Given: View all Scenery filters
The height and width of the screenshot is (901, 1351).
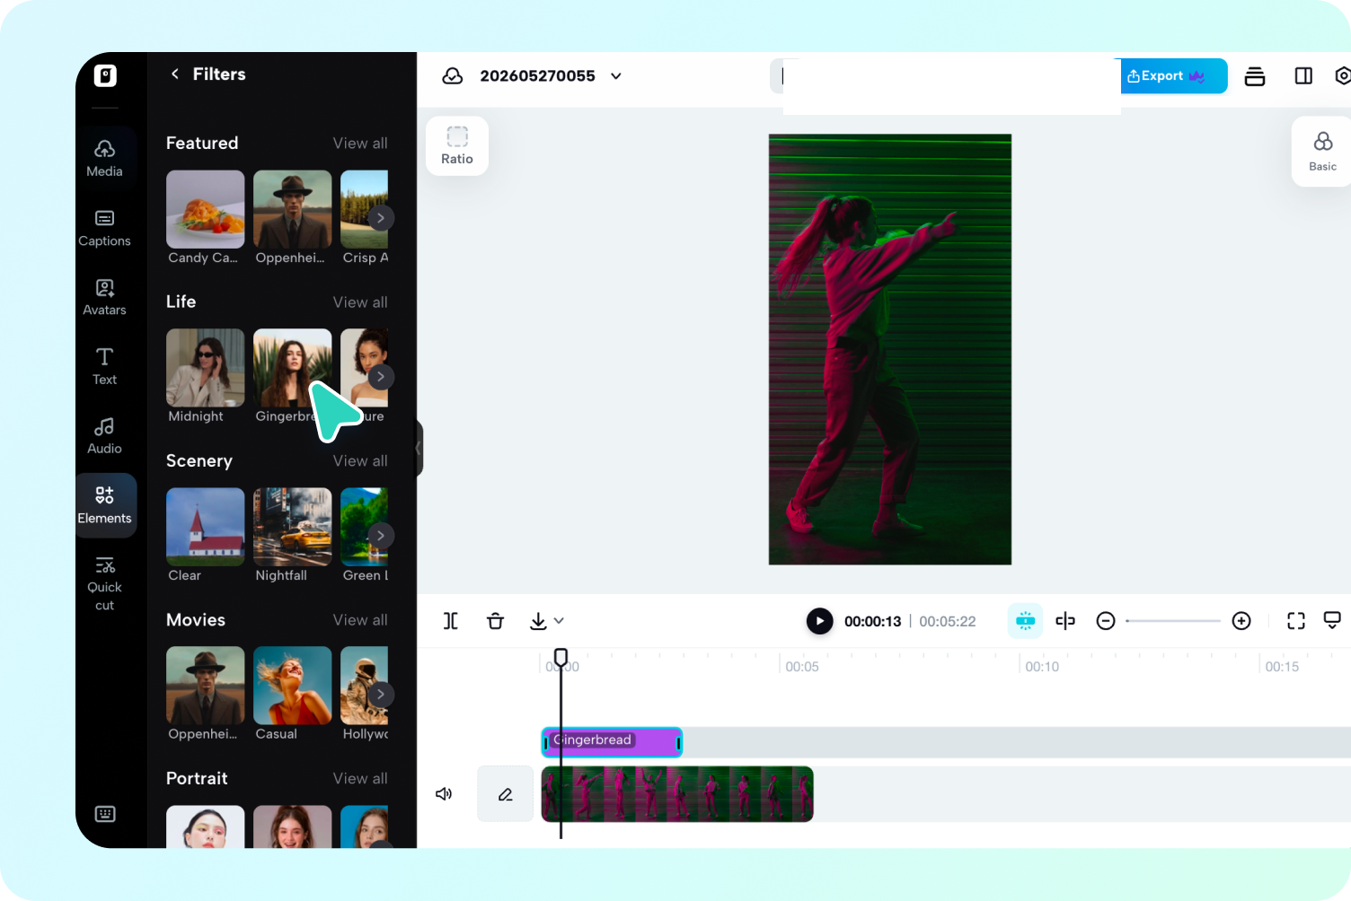Looking at the screenshot, I should tap(360, 460).
